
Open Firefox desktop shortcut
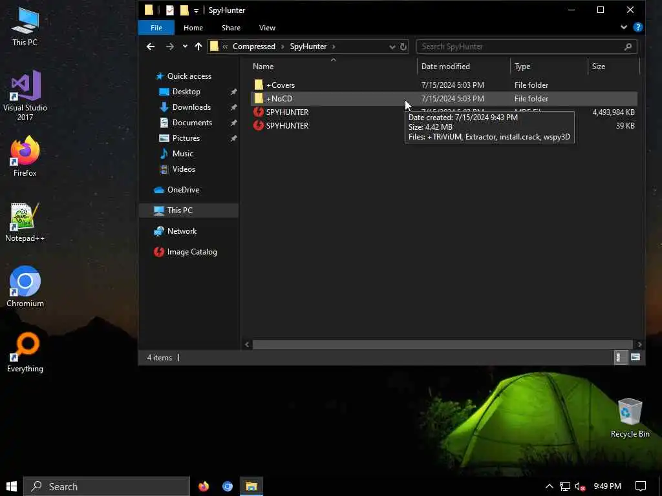[25, 156]
